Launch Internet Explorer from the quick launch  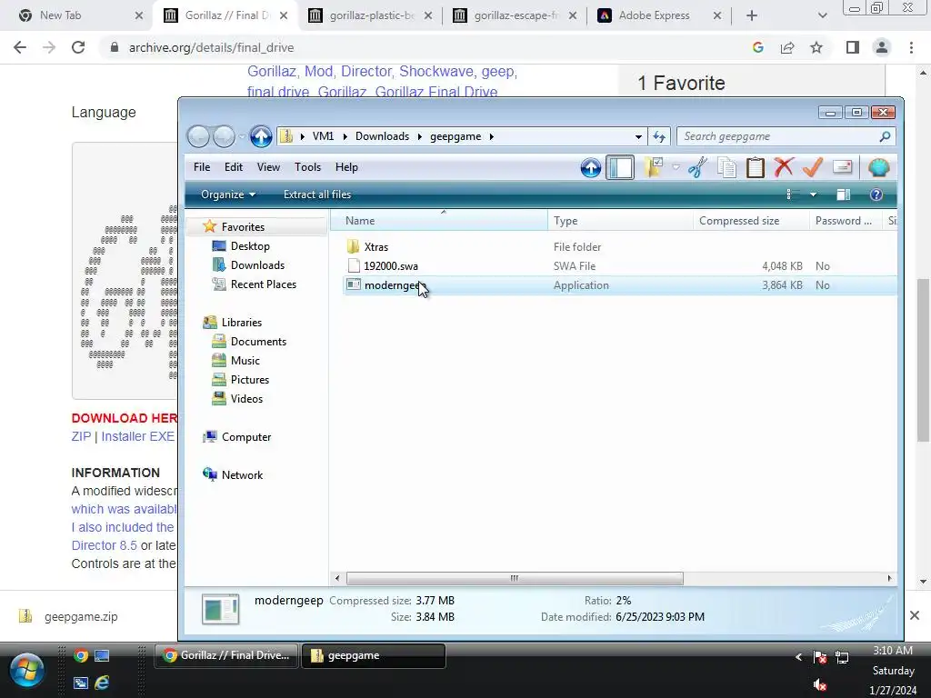pyautogui.click(x=102, y=683)
